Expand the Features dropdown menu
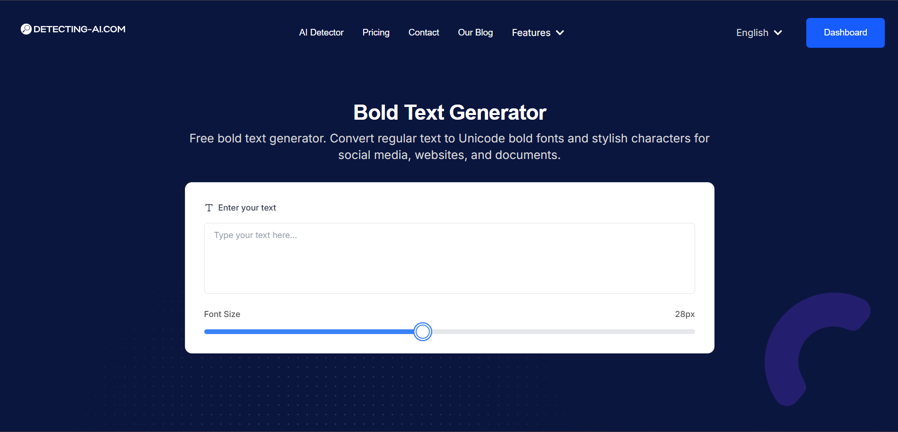 pos(531,32)
